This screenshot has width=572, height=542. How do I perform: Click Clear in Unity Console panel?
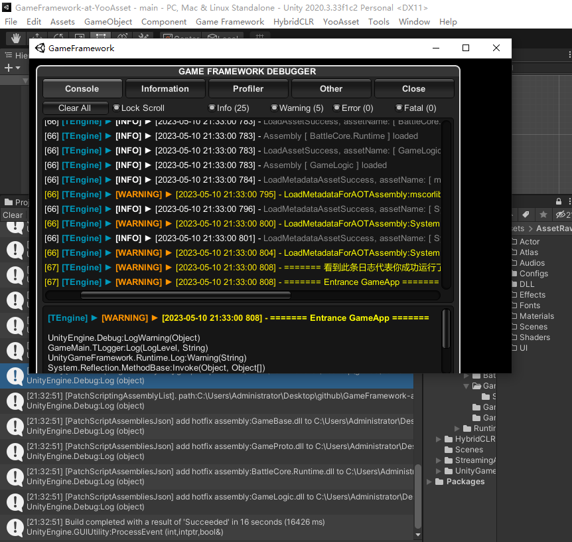click(x=13, y=215)
